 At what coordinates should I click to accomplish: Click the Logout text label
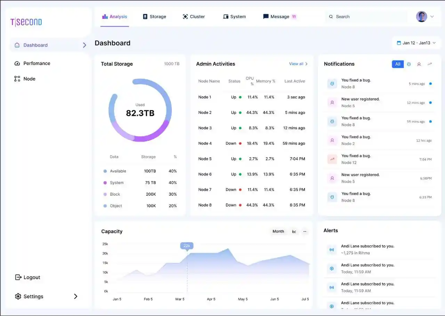pyautogui.click(x=32, y=277)
